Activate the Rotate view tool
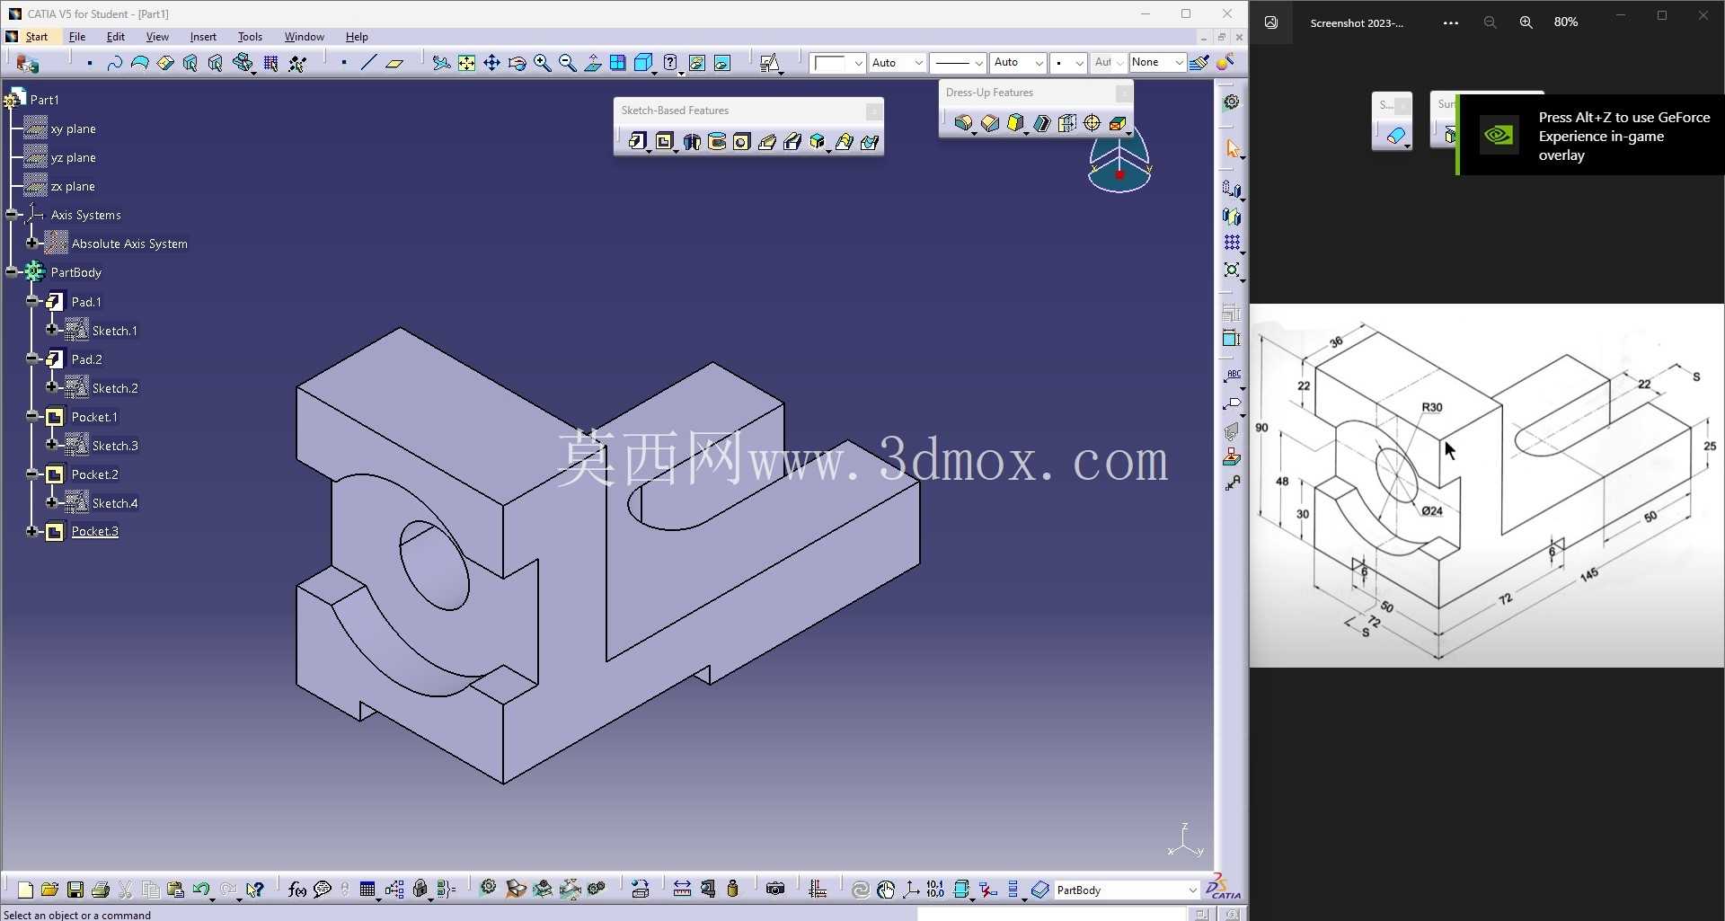1725x921 pixels. [517, 63]
